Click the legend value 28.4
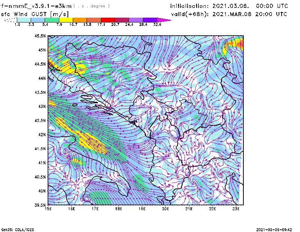300x232 pixels. pos(143,24)
